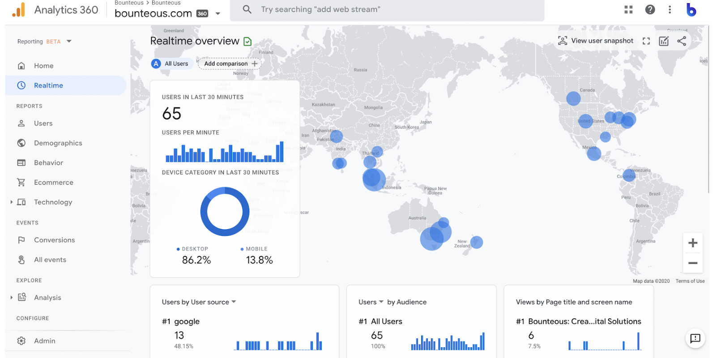
Task: Click the map bubble near New Zealand
Action: point(477,243)
